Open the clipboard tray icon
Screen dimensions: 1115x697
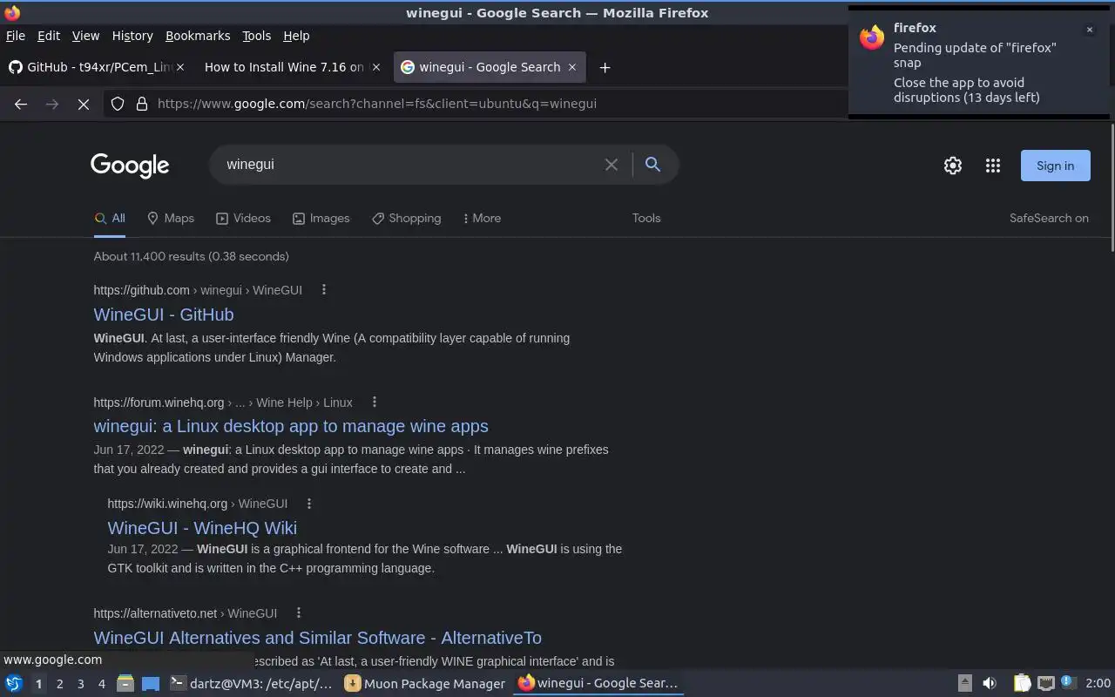(x=1022, y=683)
